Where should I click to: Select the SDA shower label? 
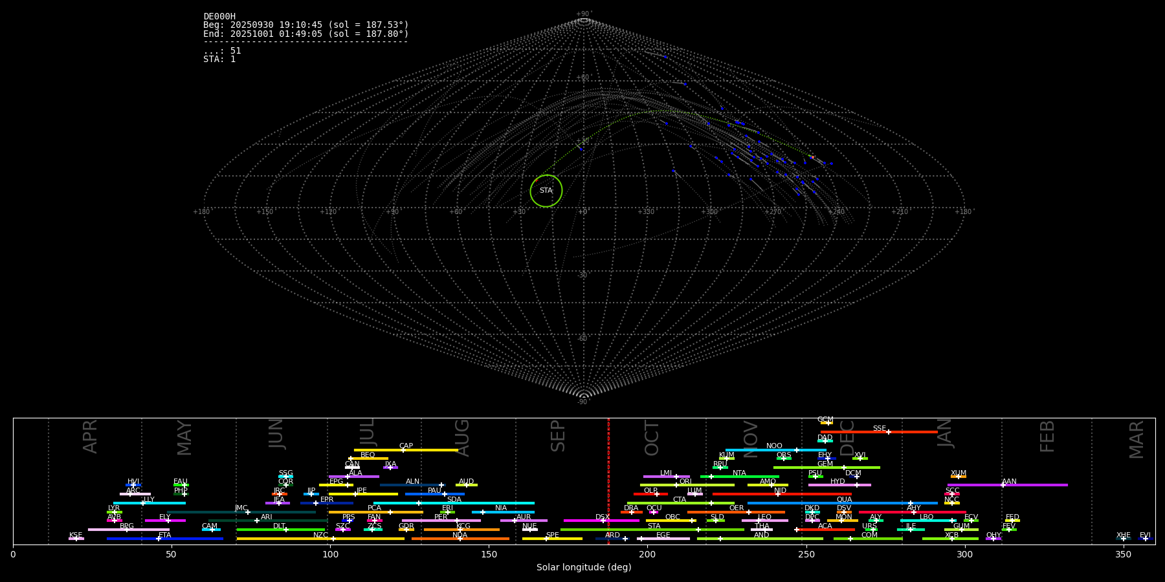454,499
